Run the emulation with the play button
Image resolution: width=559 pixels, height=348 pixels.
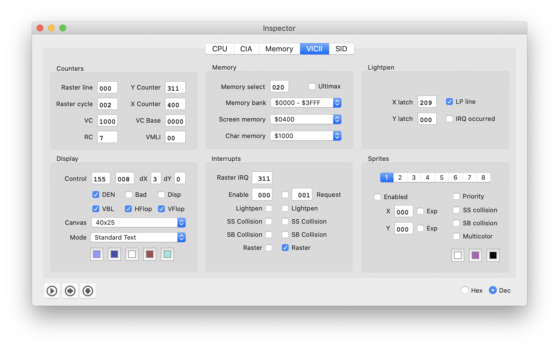click(52, 291)
